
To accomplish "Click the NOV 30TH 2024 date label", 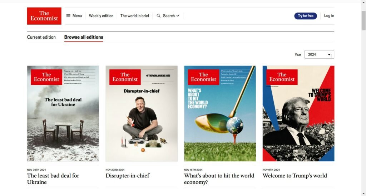I will tap(36, 170).
